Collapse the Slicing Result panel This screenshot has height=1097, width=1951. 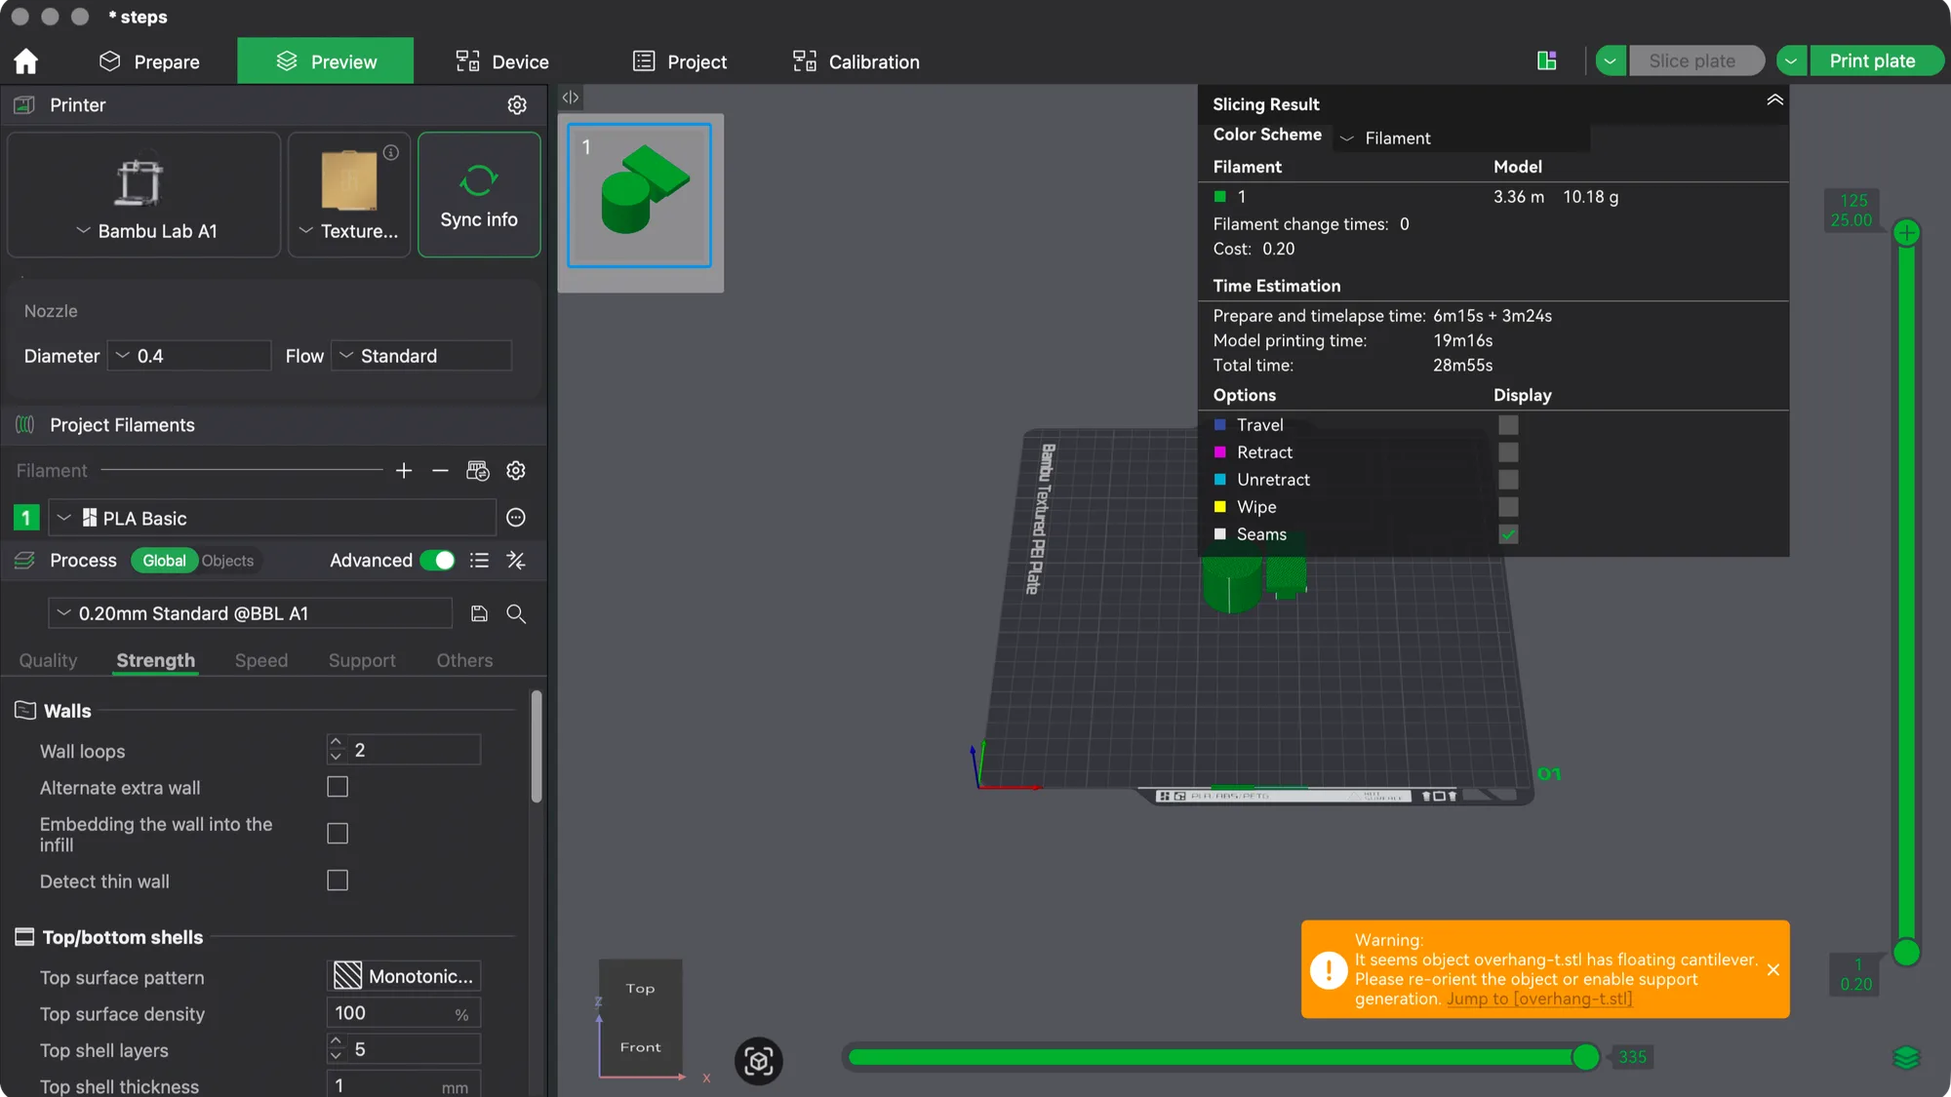(x=1775, y=100)
